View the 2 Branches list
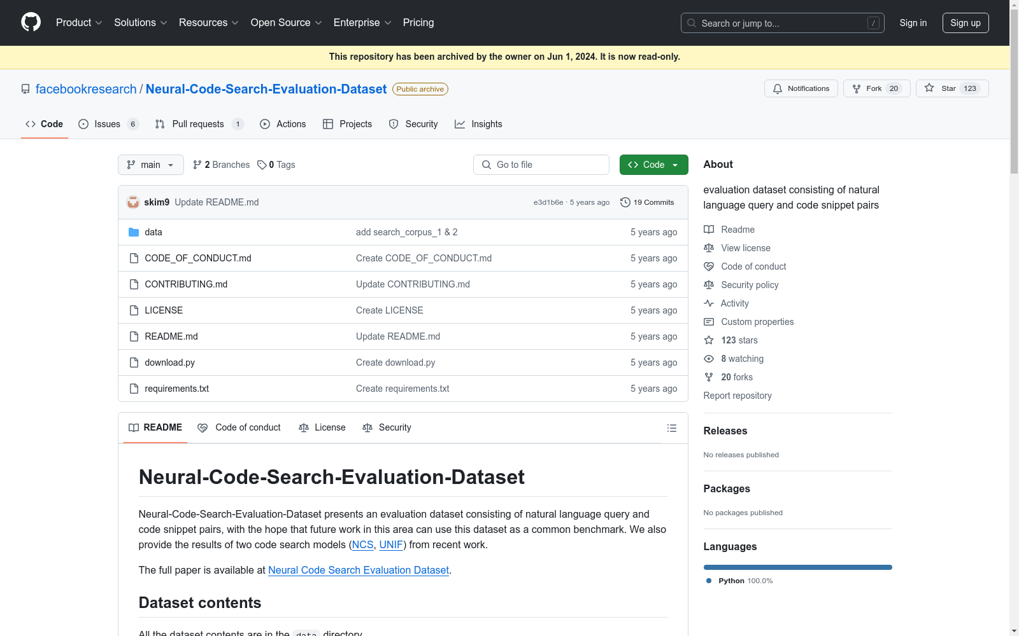This screenshot has height=636, width=1019. click(x=221, y=165)
